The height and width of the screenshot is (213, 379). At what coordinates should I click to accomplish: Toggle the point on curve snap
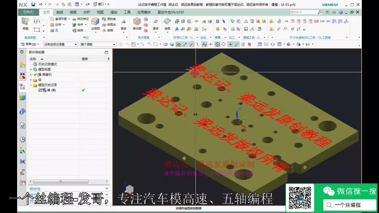tap(237, 44)
